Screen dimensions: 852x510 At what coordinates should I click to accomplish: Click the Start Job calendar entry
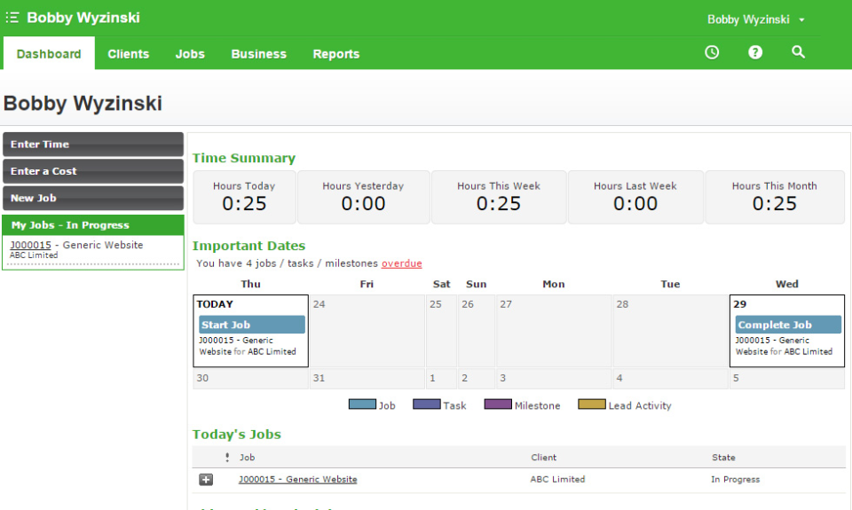[251, 325]
